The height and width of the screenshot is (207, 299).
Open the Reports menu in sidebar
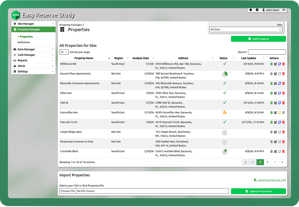(x=33, y=60)
